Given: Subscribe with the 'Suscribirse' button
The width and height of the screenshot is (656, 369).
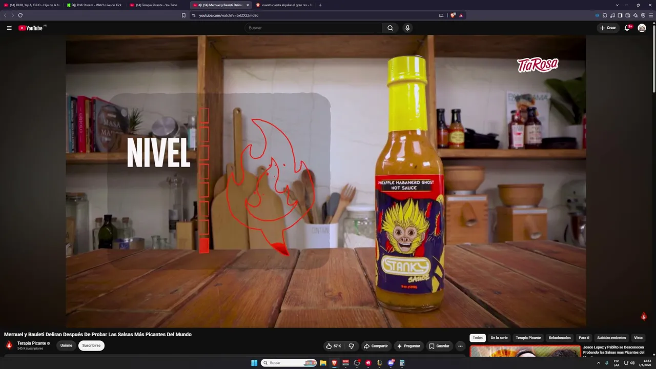Looking at the screenshot, I should tap(91, 345).
